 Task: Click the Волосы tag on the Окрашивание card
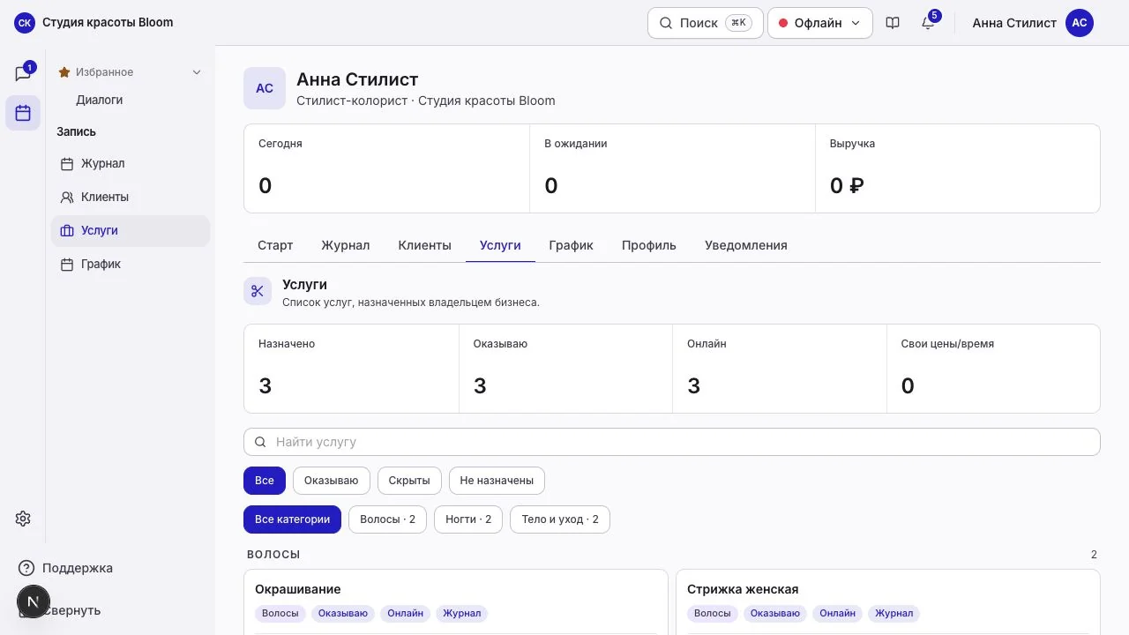tap(280, 613)
